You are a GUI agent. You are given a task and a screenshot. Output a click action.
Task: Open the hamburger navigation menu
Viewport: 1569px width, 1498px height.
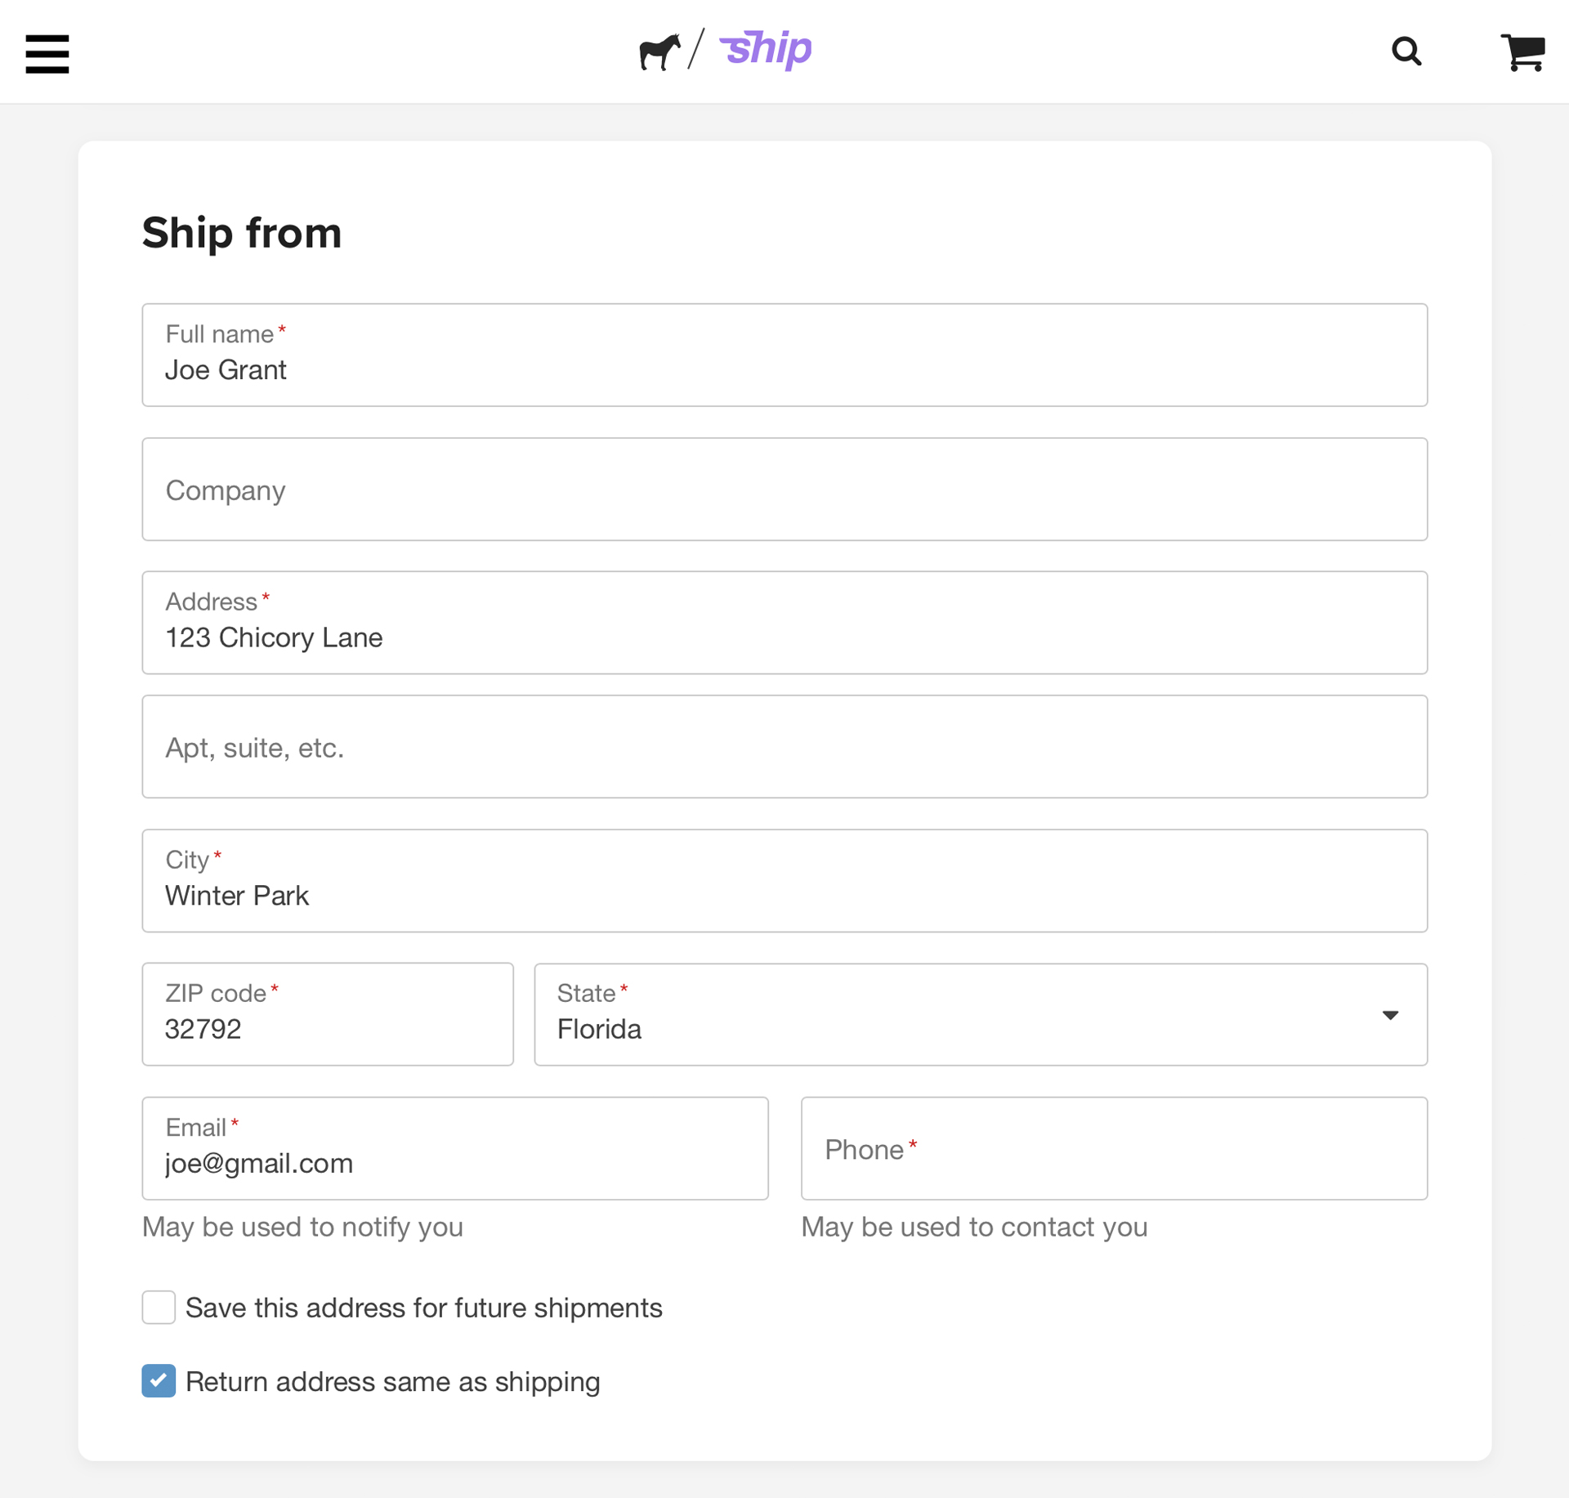(47, 54)
